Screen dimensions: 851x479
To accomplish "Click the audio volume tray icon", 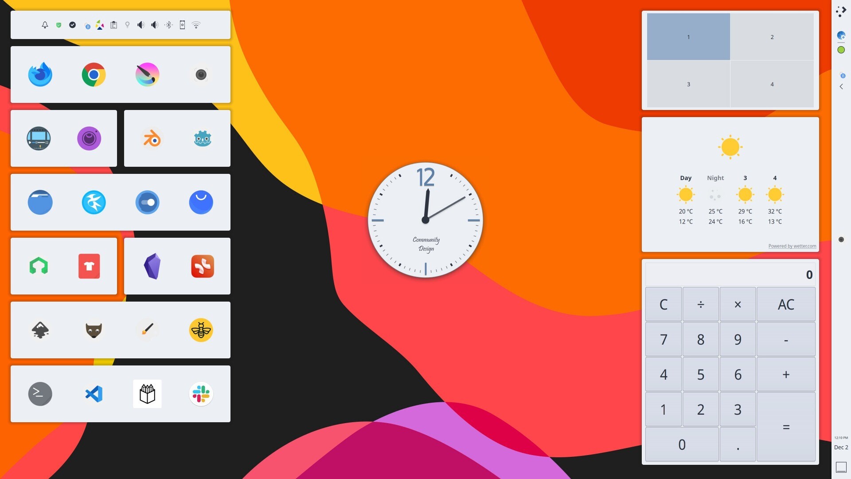I will coord(141,25).
